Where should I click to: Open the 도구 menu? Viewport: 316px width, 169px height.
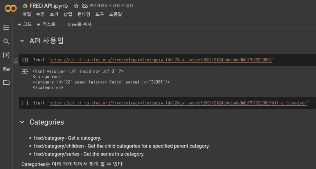click(x=100, y=14)
